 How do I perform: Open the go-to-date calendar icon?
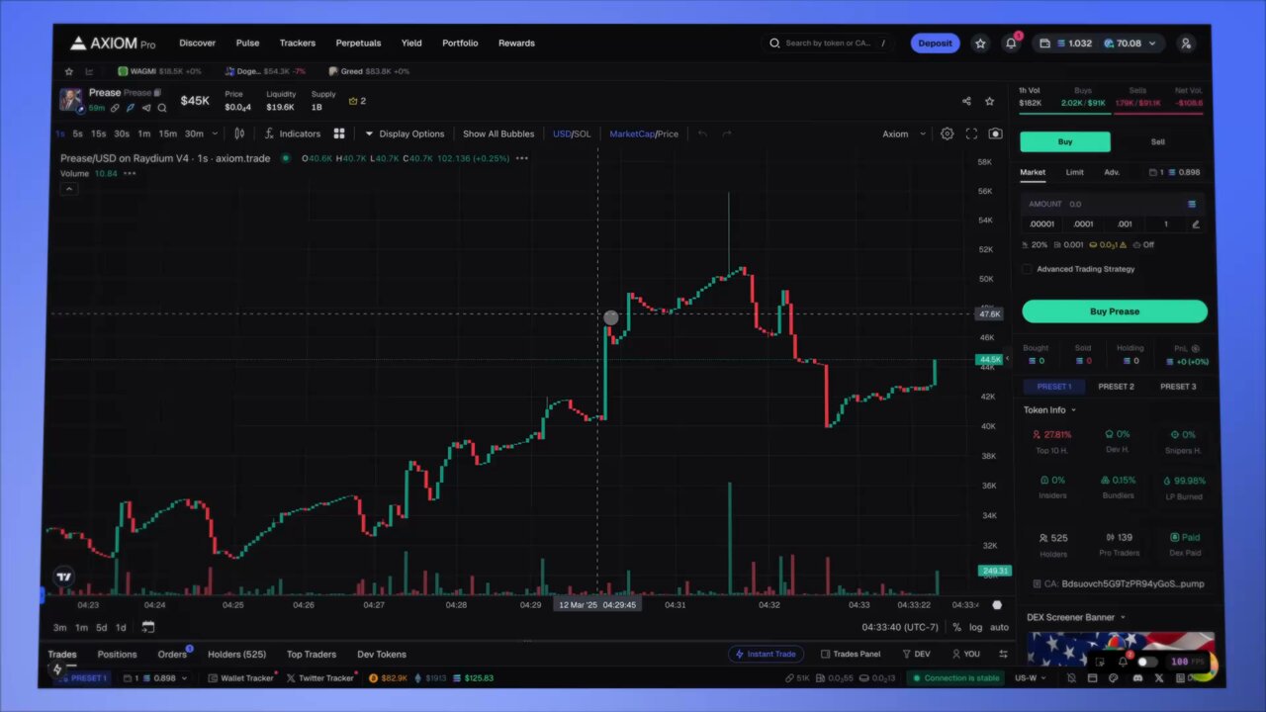[x=147, y=627]
